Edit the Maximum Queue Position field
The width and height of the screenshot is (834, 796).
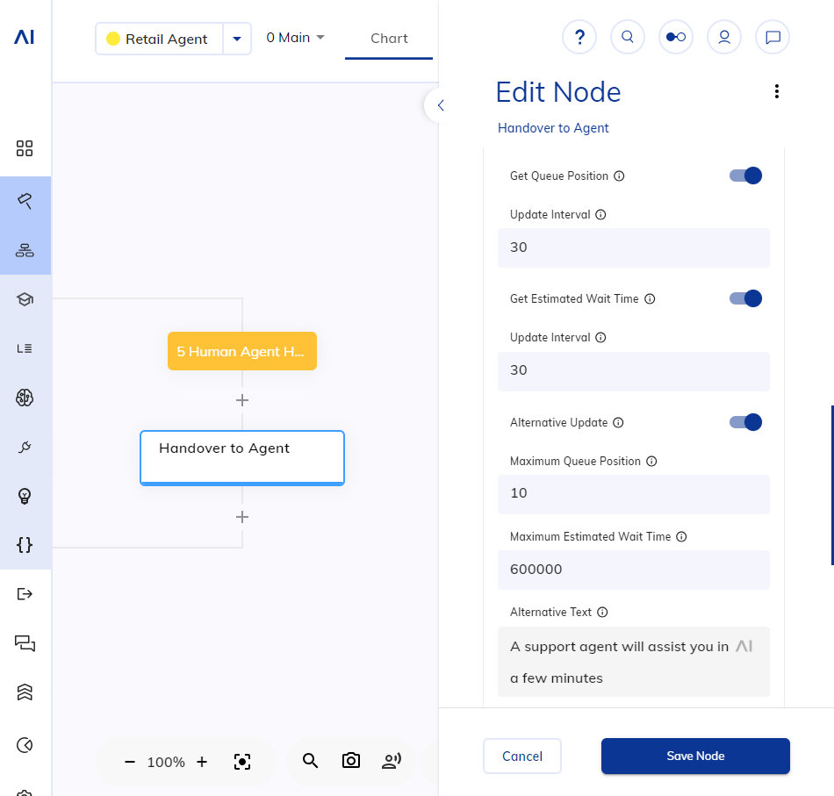coord(634,494)
